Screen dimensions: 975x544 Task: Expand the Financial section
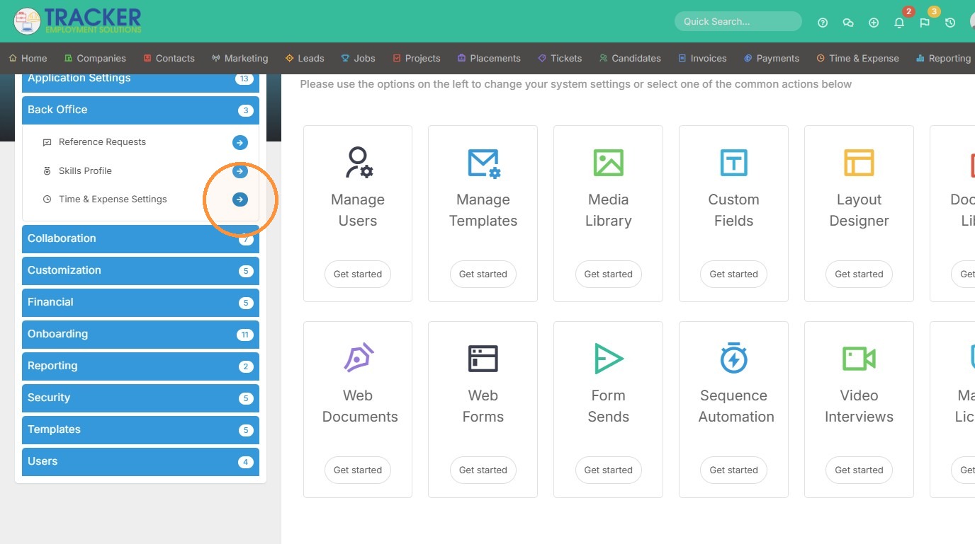click(140, 303)
